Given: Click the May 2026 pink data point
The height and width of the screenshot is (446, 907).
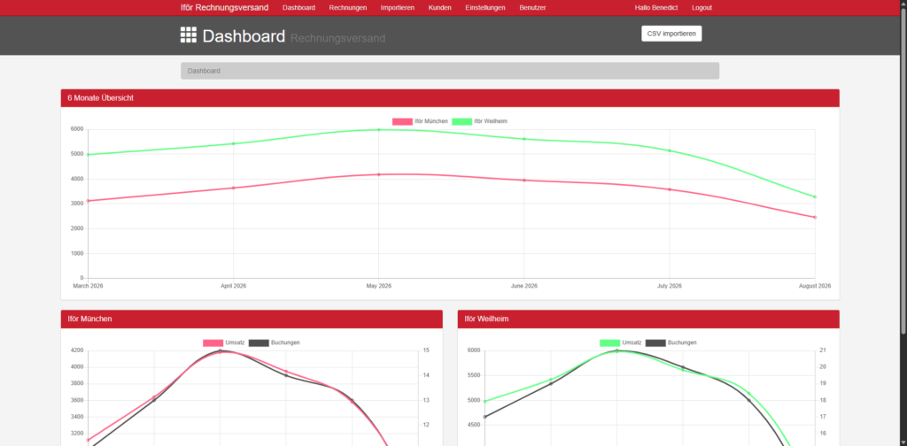Looking at the screenshot, I should click(x=379, y=174).
